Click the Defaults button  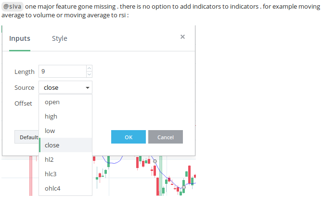point(27,137)
